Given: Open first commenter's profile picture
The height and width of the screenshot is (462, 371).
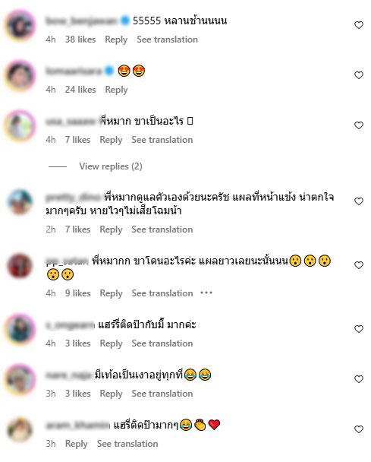Looking at the screenshot, I should point(20,25).
